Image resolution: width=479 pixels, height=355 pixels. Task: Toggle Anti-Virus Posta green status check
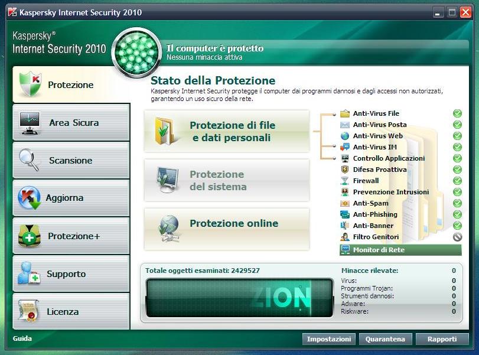click(x=457, y=125)
